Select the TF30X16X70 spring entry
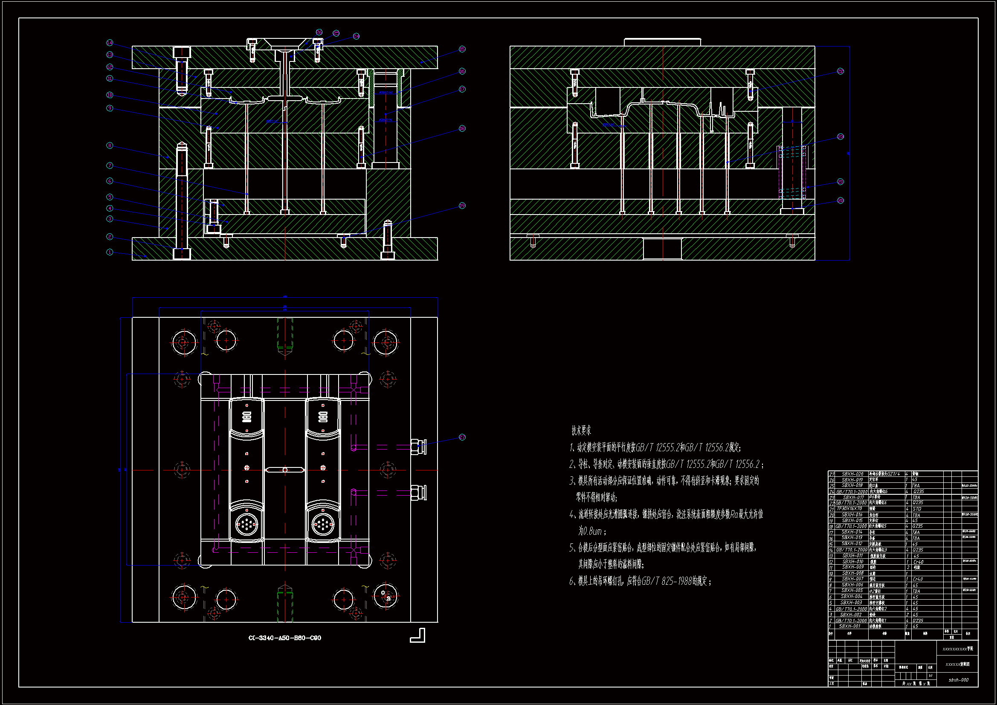This screenshot has width=997, height=705. click(849, 508)
